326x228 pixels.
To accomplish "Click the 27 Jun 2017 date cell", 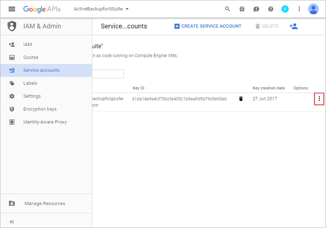I will [265, 99].
